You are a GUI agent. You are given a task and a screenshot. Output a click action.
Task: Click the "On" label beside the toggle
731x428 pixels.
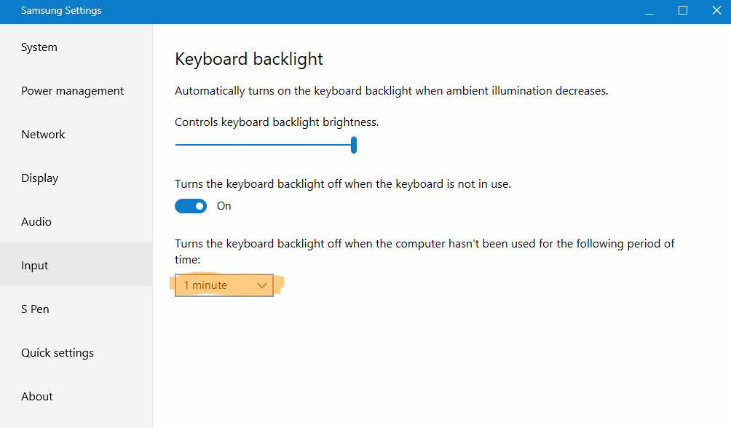(x=224, y=206)
